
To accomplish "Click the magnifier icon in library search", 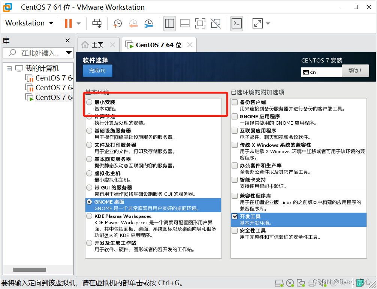I will pos(12,53).
